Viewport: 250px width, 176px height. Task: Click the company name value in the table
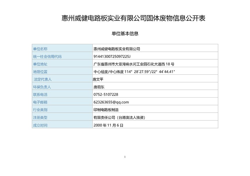point(117,49)
